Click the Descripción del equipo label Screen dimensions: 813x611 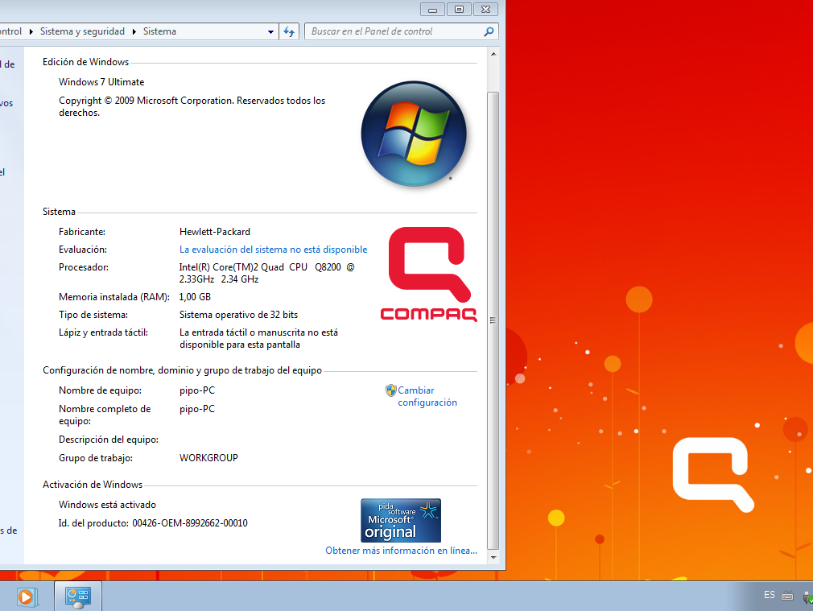[x=109, y=440]
